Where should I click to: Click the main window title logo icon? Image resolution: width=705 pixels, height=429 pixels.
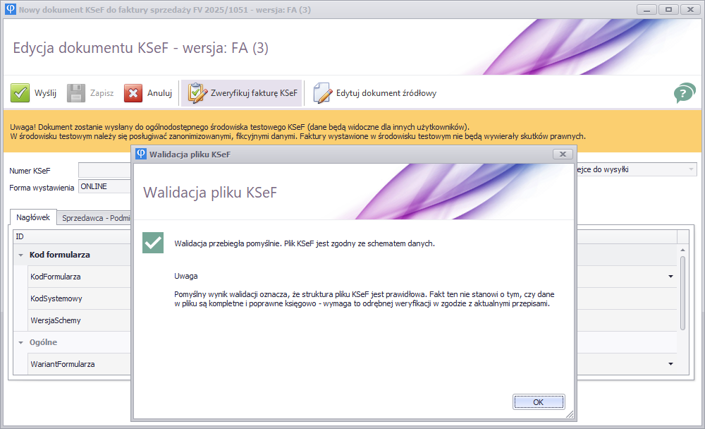[11, 9]
